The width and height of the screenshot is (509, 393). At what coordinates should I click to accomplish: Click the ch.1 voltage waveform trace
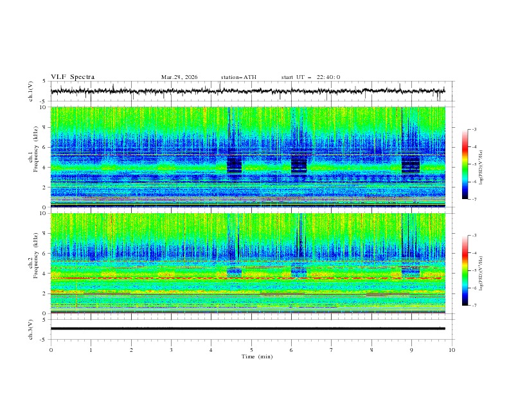[248, 91]
